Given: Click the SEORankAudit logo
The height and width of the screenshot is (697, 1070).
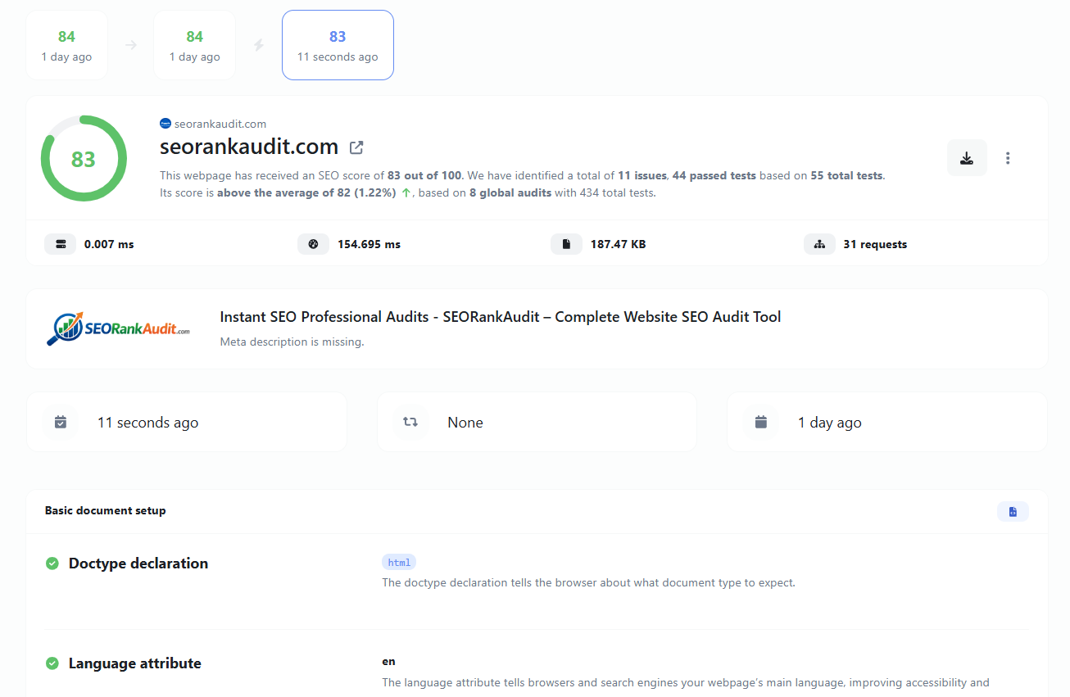Looking at the screenshot, I should click(118, 328).
